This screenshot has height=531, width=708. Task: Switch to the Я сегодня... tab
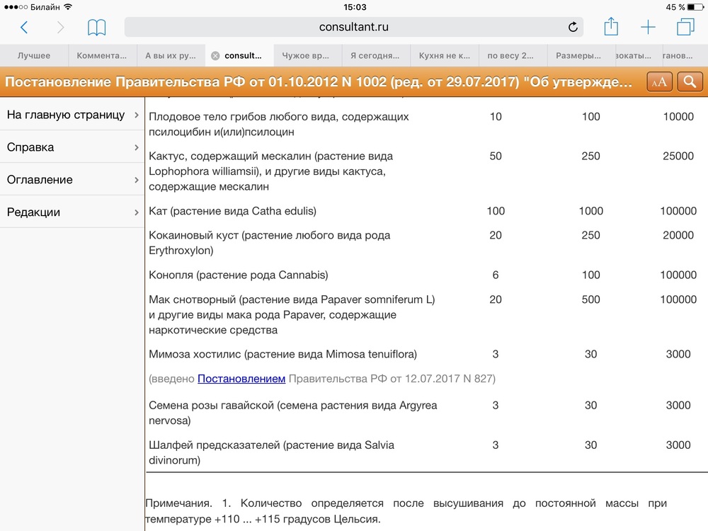pyautogui.click(x=375, y=55)
